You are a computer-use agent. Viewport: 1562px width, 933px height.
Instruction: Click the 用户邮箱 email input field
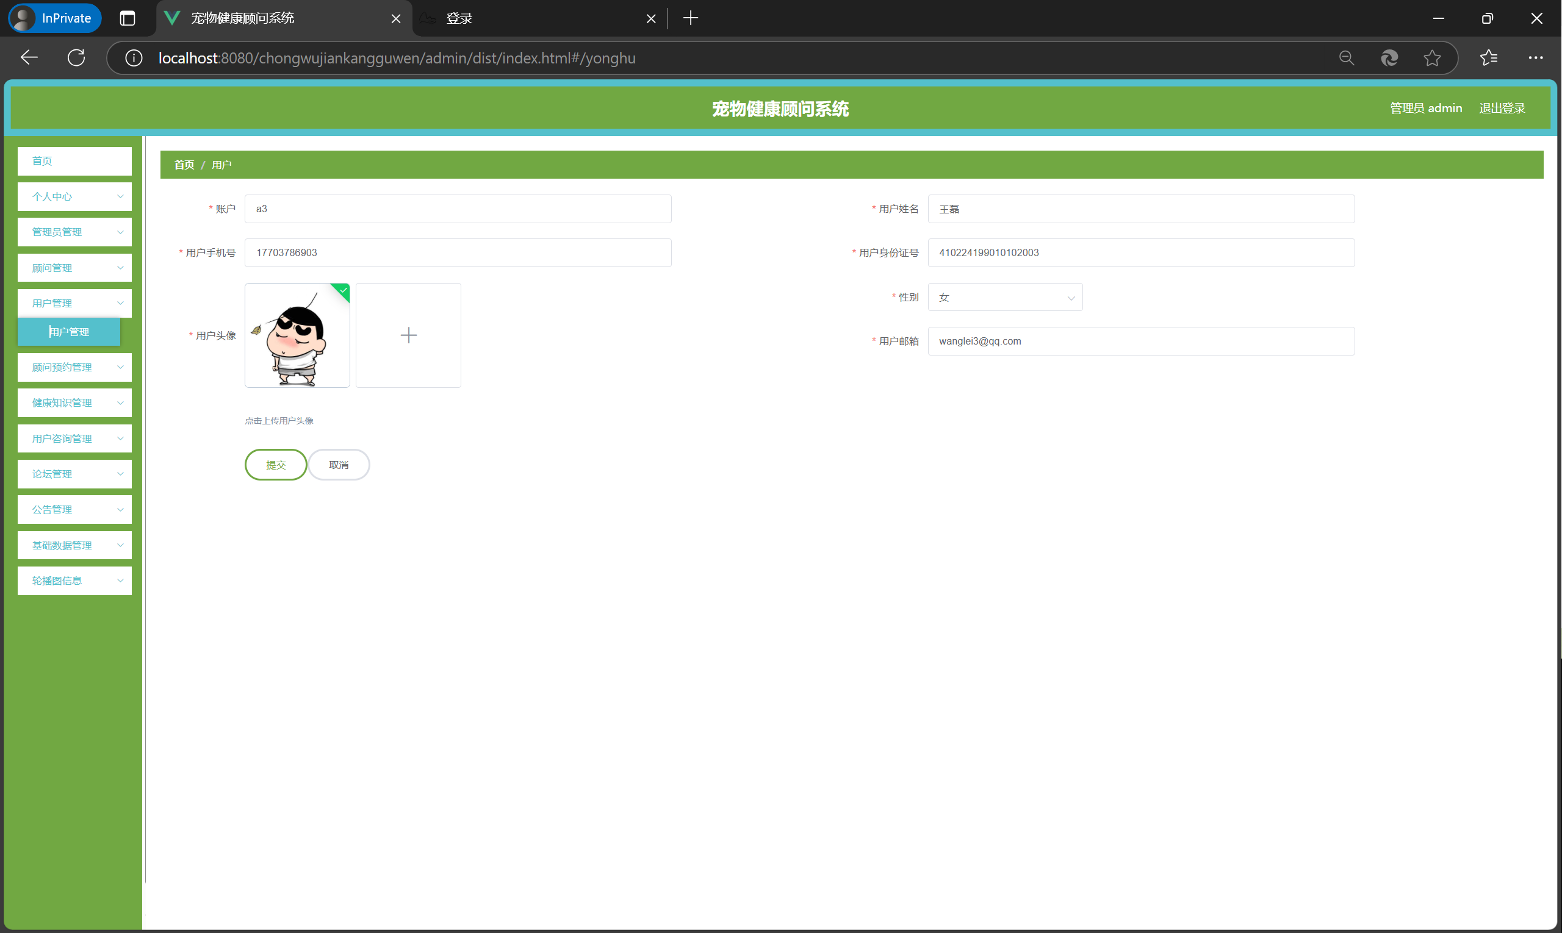click(x=1140, y=341)
